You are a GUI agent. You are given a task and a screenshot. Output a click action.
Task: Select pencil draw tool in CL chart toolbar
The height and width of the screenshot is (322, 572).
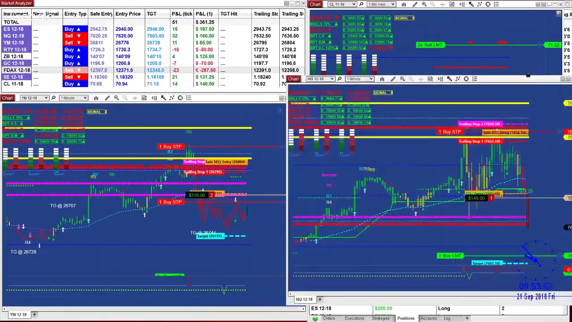click(x=415, y=4)
